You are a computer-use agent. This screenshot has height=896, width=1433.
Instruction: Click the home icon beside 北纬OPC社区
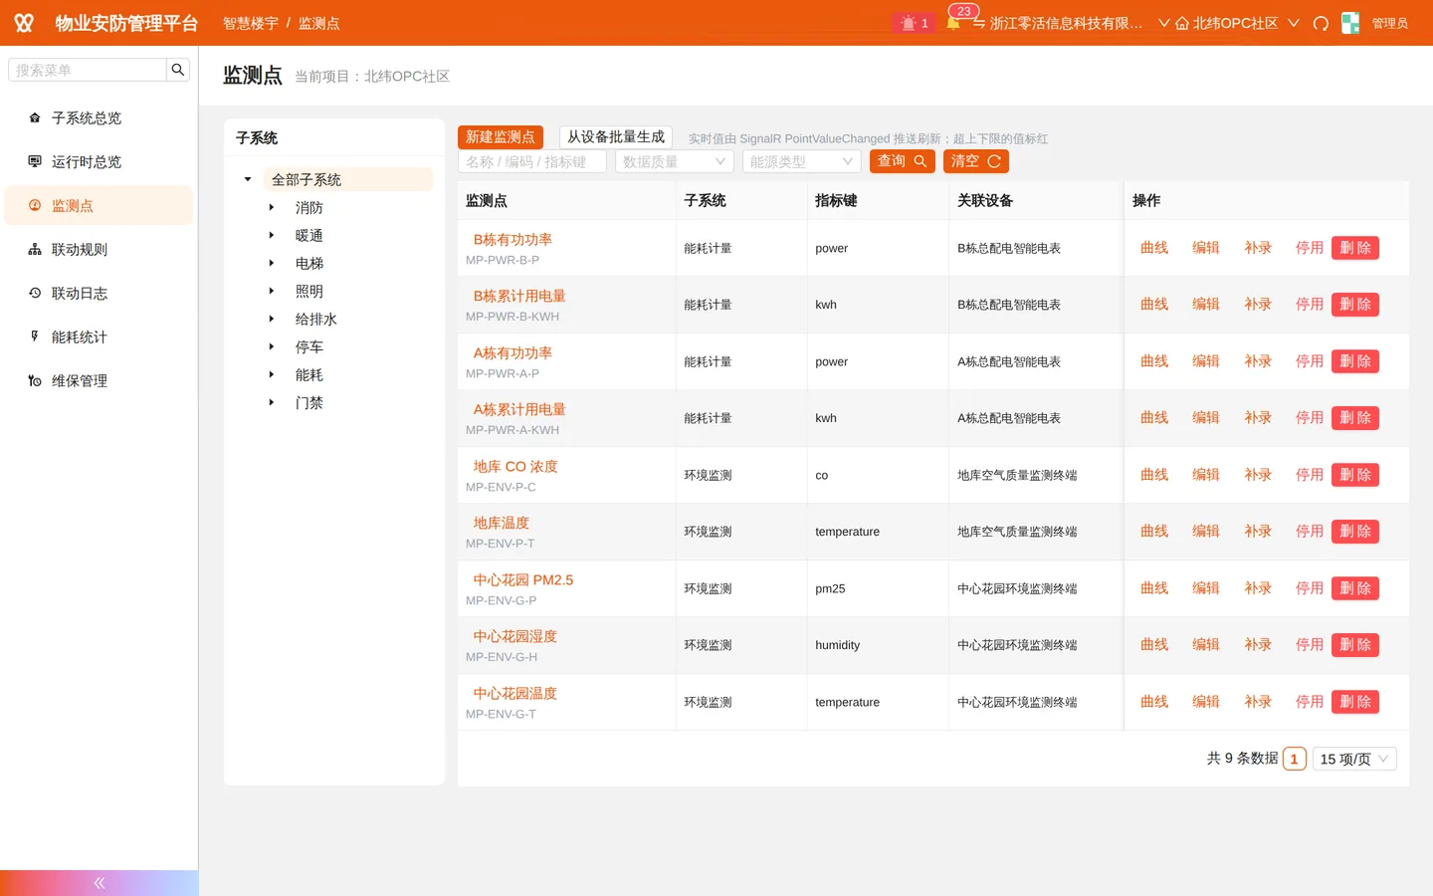1182,23
